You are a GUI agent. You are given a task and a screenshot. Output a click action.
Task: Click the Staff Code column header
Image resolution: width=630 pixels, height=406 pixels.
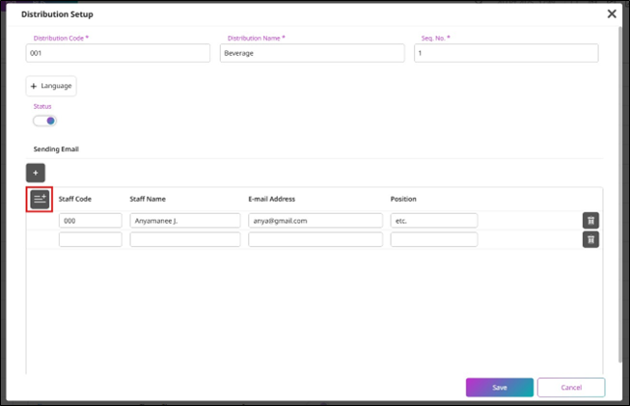tap(75, 199)
